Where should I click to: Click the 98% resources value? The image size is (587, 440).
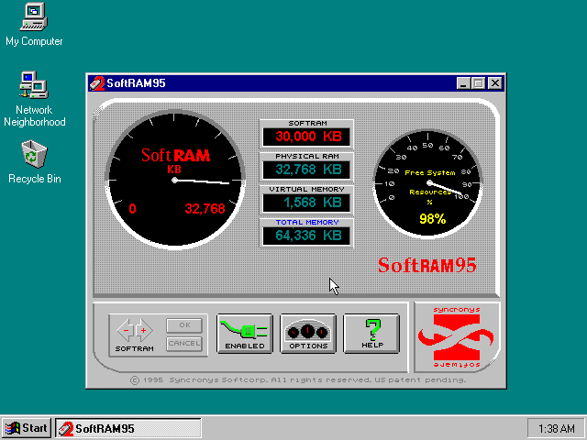432,219
